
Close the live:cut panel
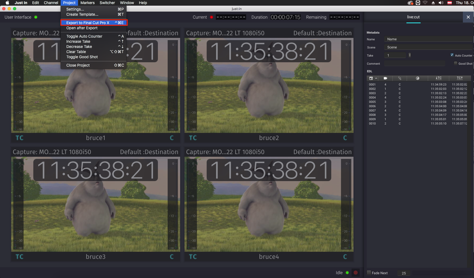click(x=468, y=17)
